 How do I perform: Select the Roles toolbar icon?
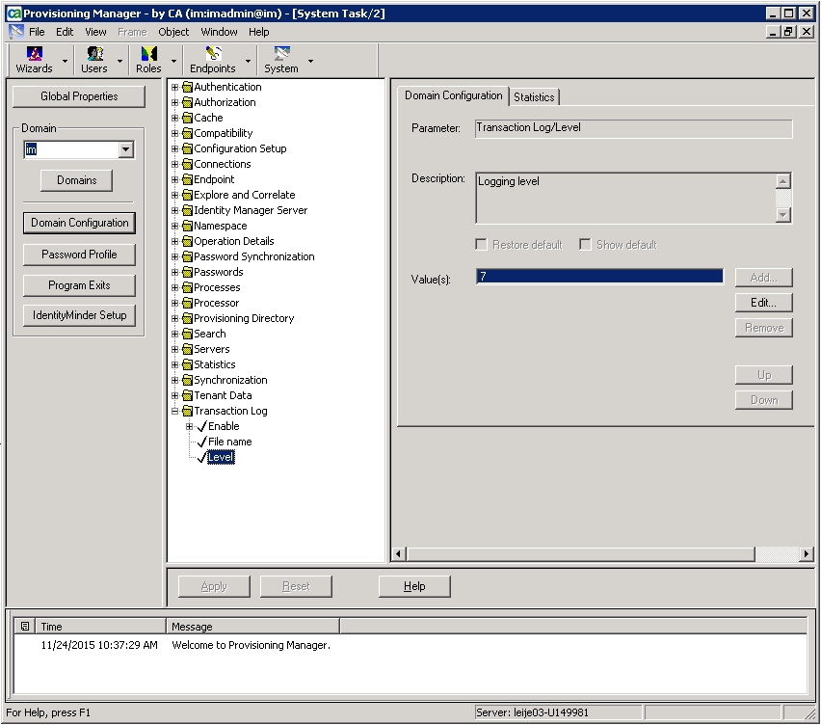tap(148, 54)
